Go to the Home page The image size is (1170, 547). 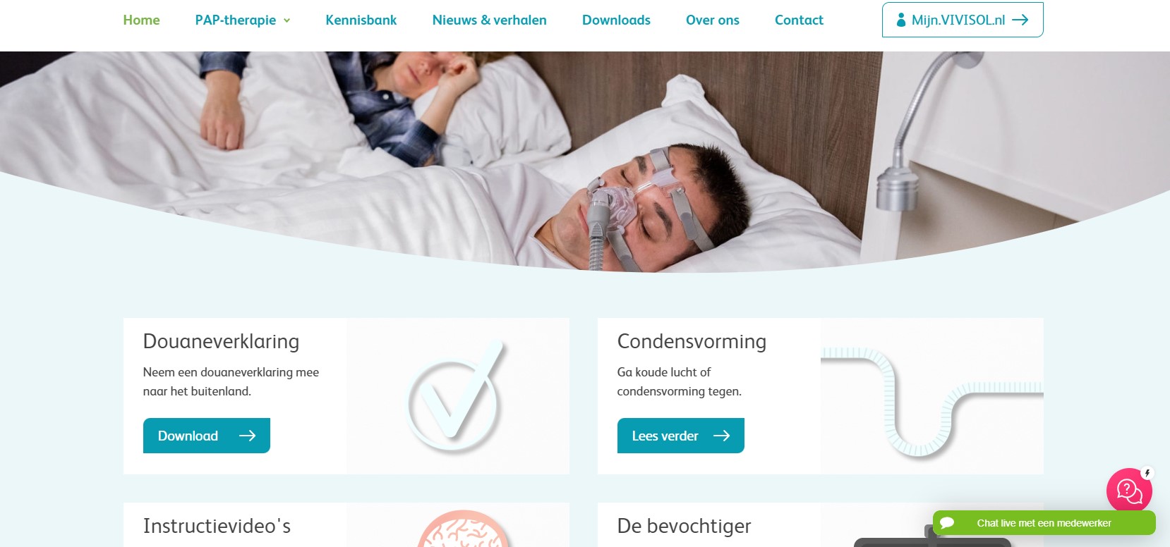141,20
